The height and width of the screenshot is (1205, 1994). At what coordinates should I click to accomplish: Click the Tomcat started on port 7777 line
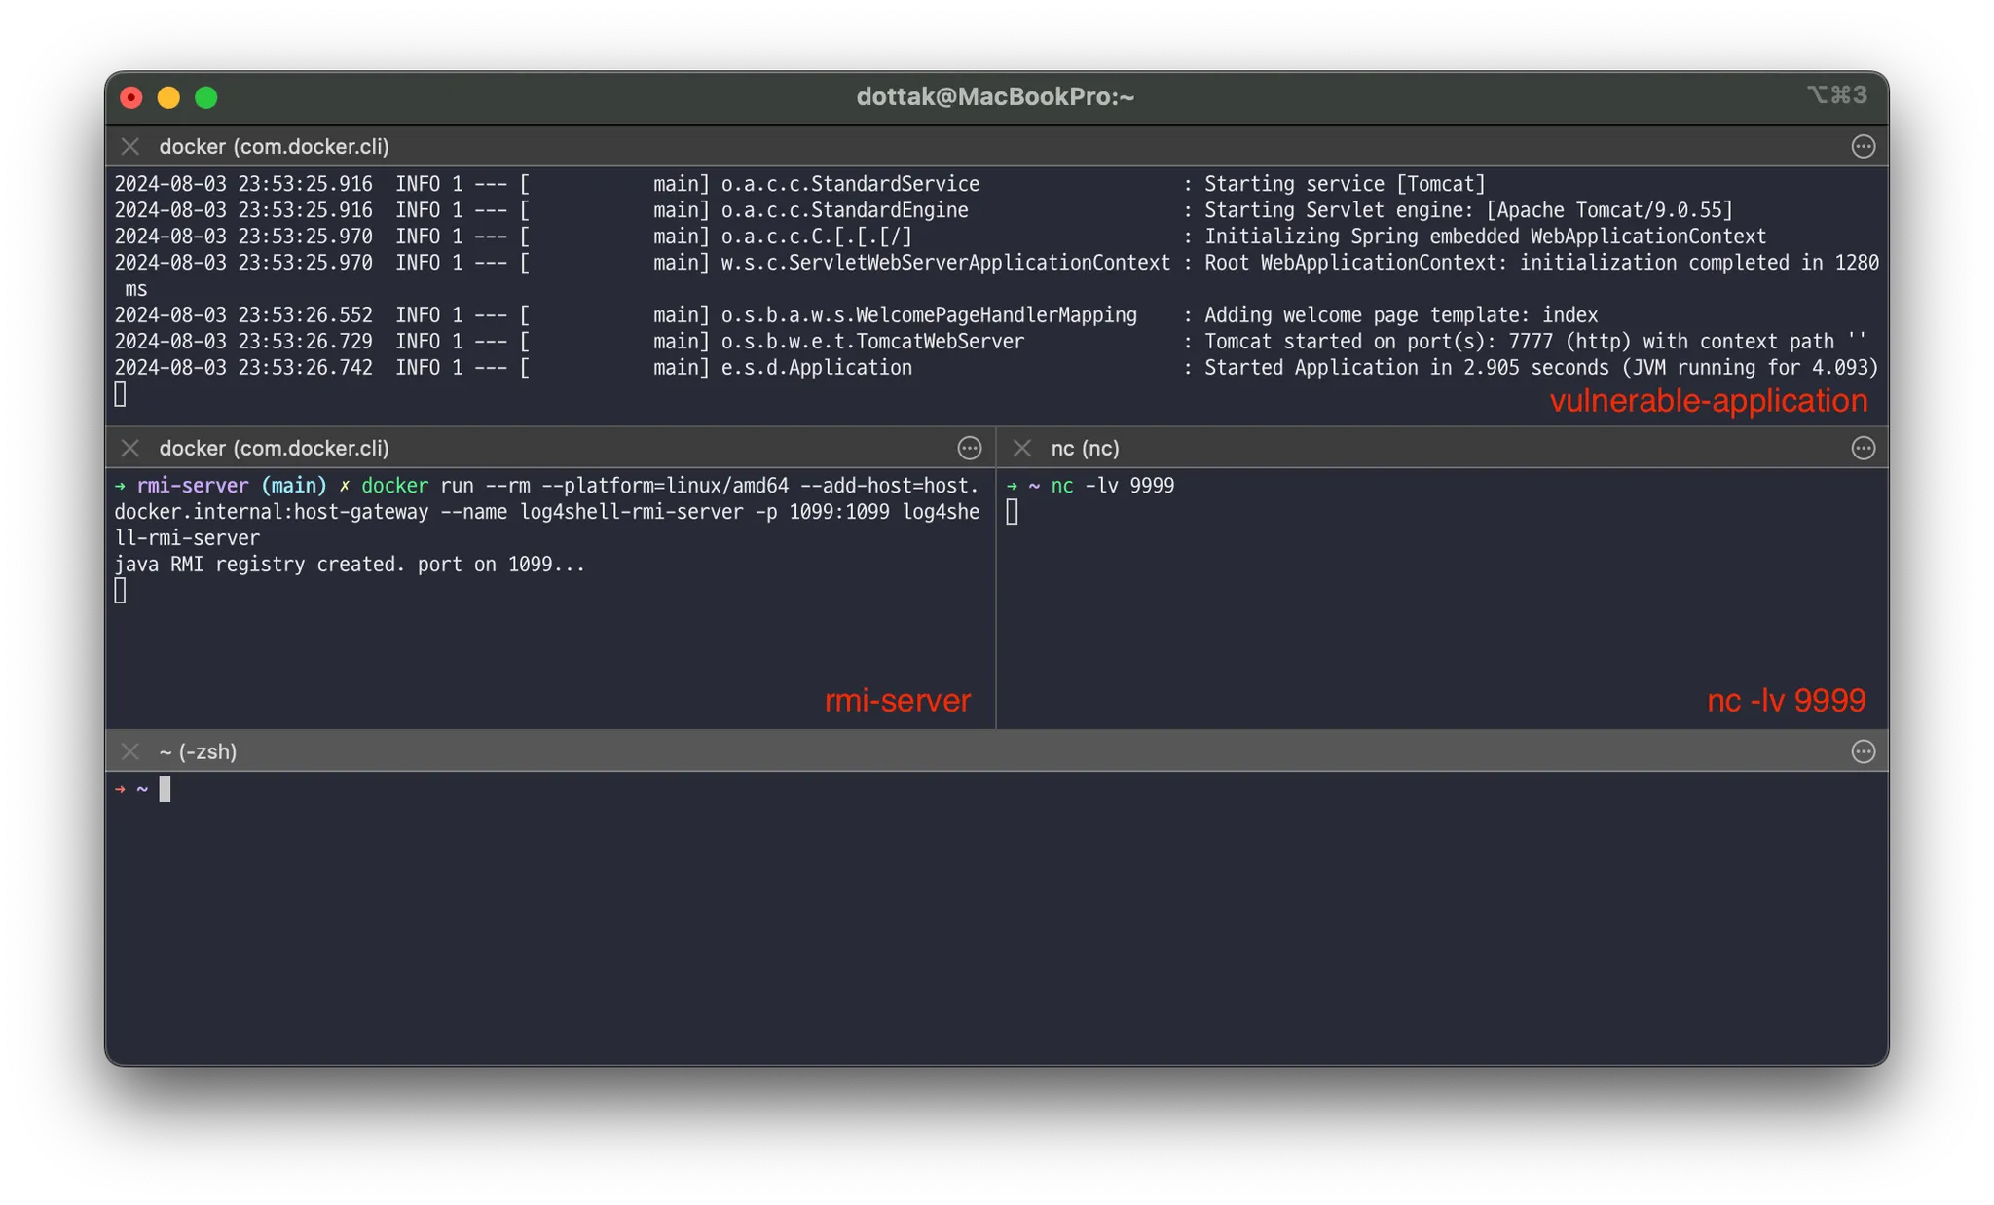1534,342
